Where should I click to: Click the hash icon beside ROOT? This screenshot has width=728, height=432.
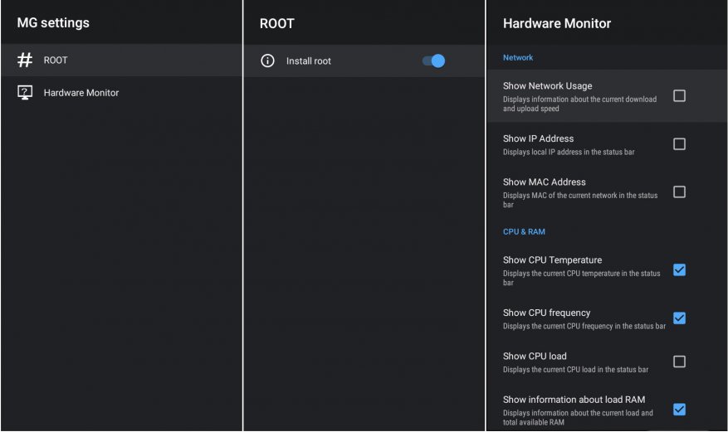(x=25, y=61)
